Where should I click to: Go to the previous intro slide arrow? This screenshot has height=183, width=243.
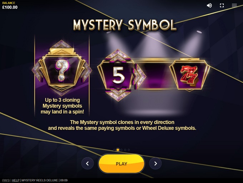tap(88, 163)
